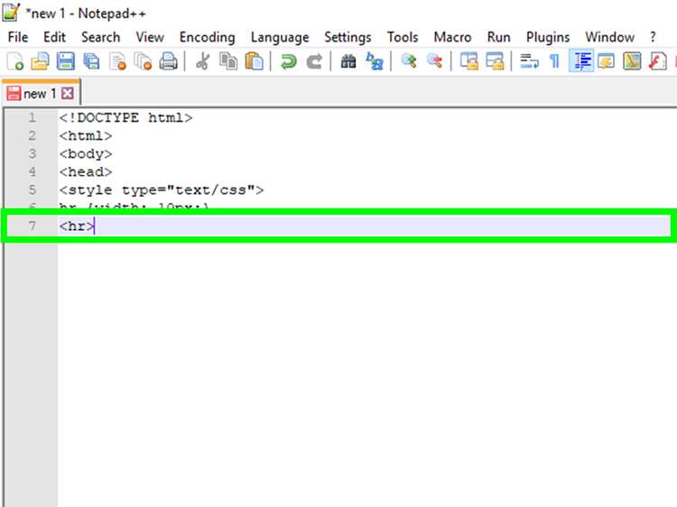This screenshot has width=677, height=507.
Task: Show all characters pilcrow icon
Action: pyautogui.click(x=555, y=61)
